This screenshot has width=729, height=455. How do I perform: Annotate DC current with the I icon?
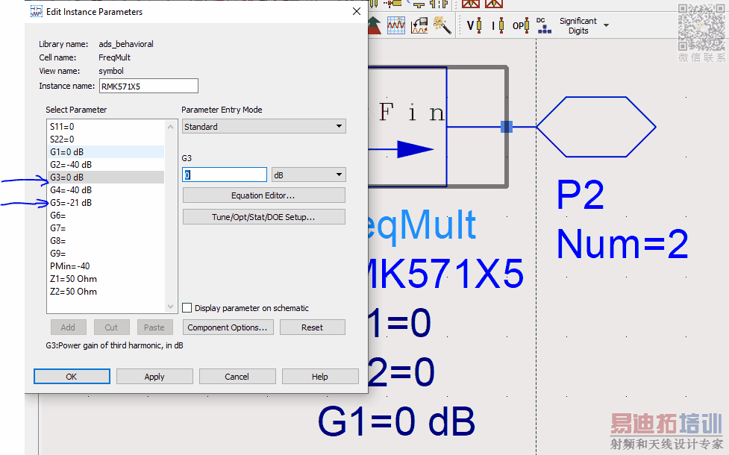498,25
